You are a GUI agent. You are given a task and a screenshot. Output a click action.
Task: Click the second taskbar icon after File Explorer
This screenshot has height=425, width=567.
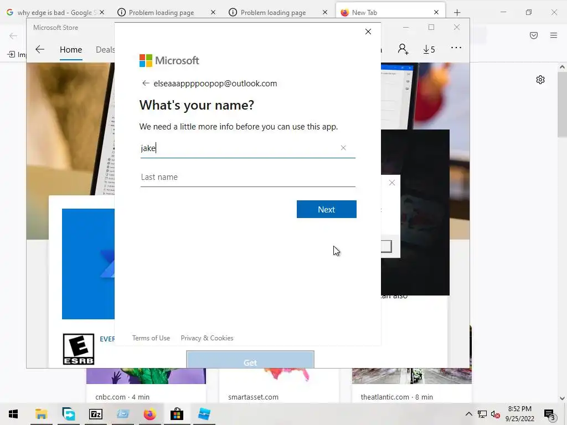(68, 414)
